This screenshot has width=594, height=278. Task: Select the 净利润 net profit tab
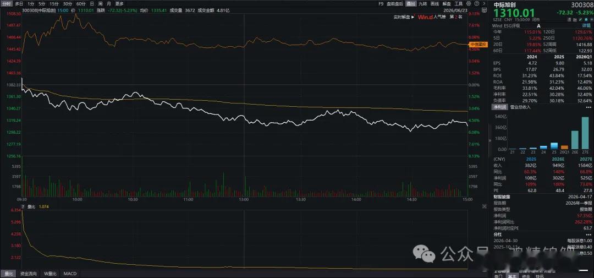(x=499, y=107)
